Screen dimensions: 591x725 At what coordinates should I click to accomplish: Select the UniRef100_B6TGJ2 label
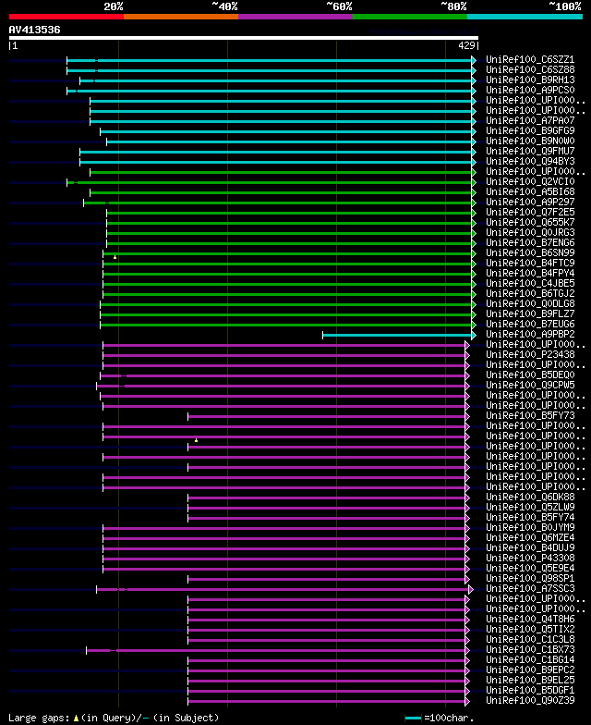(530, 294)
